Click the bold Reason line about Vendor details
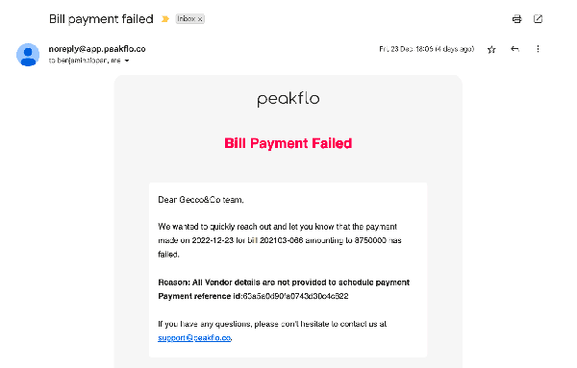 (x=284, y=282)
